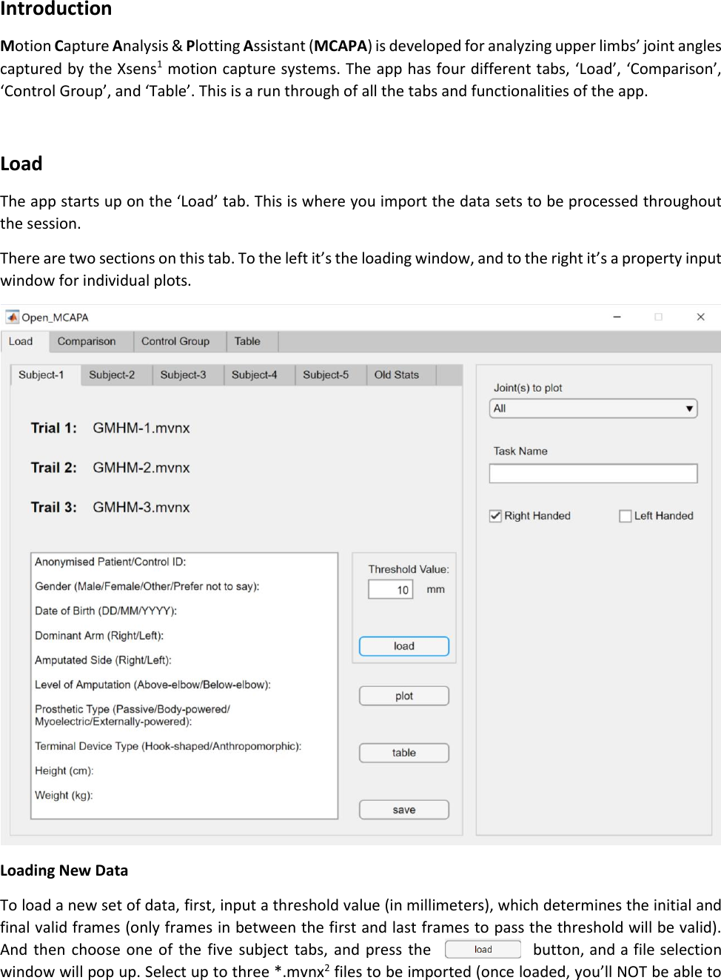Enable the Left Handed checkbox
This screenshot has height=980, width=721.
click(626, 515)
